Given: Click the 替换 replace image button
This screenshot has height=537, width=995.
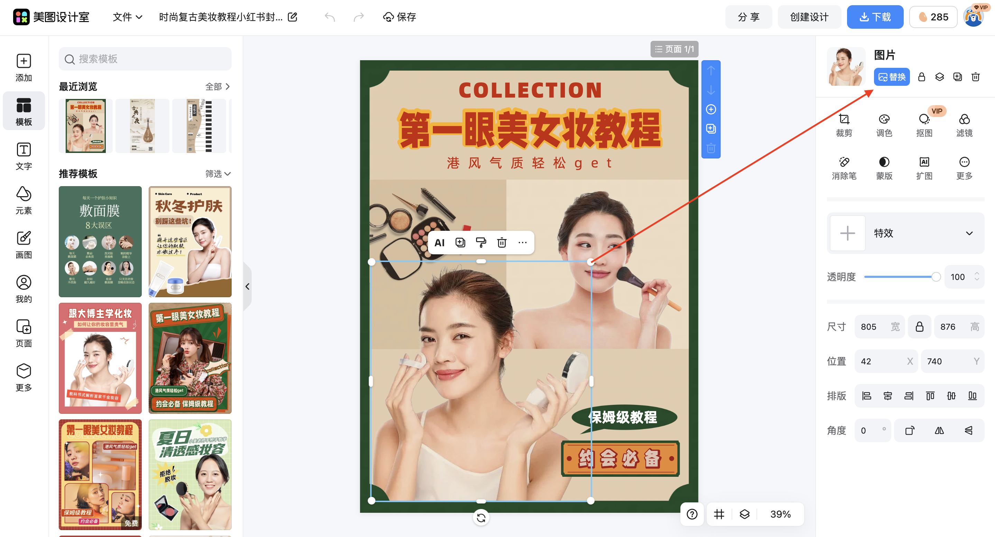Looking at the screenshot, I should (x=892, y=77).
